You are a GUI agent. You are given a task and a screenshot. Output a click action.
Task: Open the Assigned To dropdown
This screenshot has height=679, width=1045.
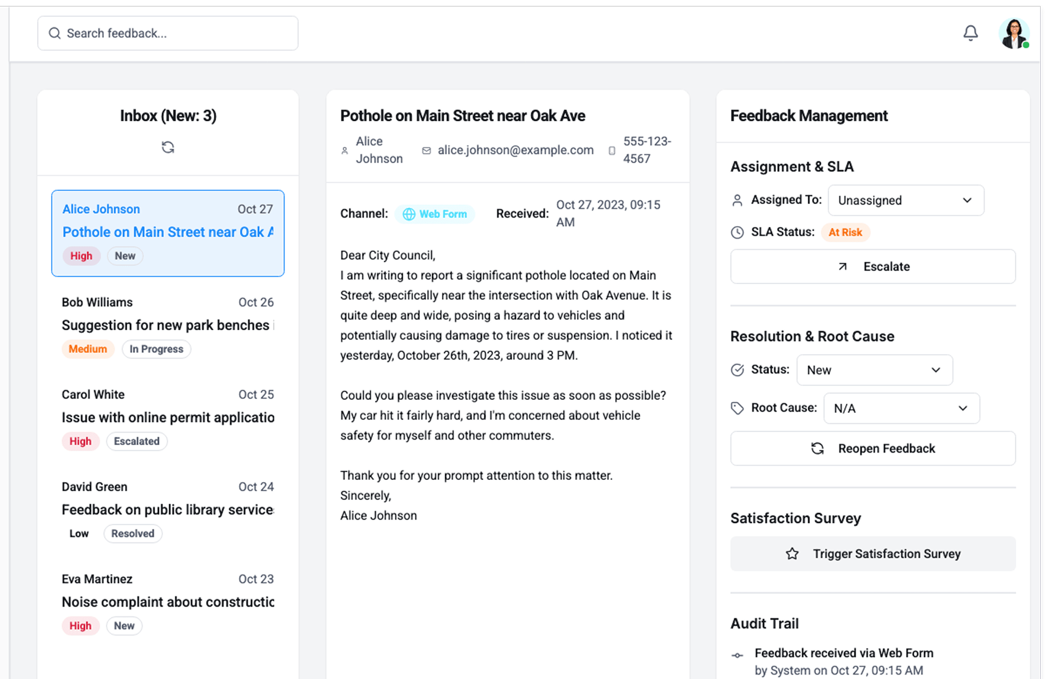905,200
